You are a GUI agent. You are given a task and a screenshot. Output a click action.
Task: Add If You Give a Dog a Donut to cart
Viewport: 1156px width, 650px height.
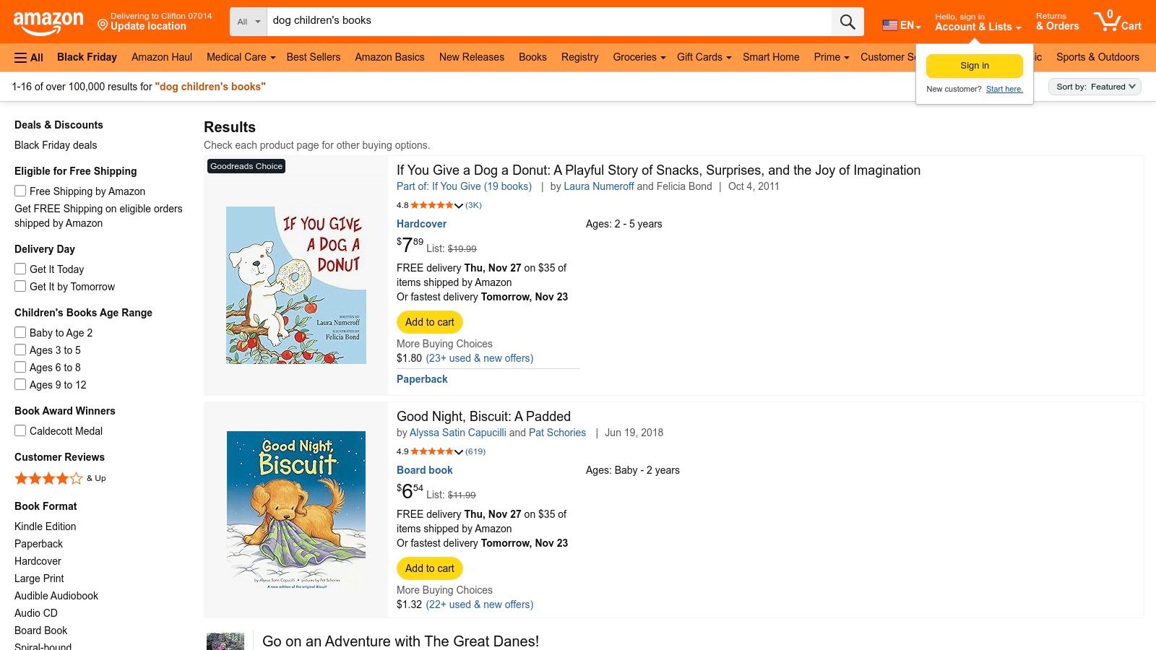coord(429,322)
